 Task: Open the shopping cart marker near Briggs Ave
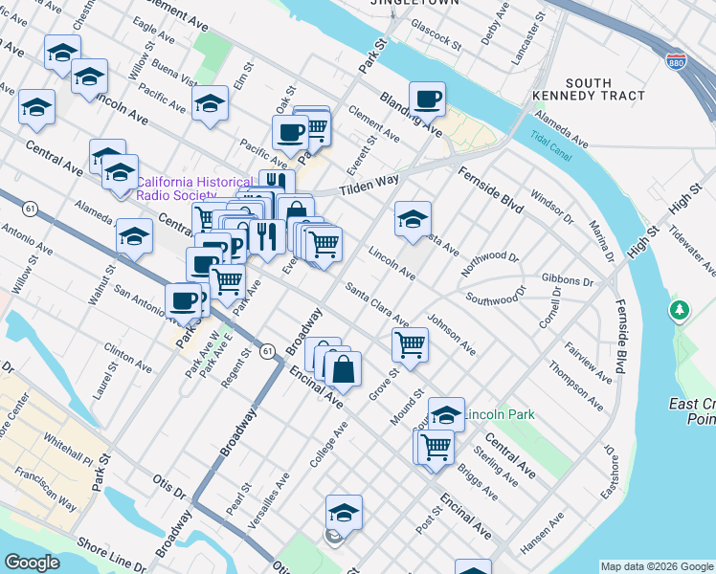pos(436,451)
